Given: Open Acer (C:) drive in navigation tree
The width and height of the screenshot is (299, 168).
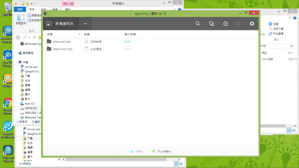Looking at the screenshot, I should [28, 104].
